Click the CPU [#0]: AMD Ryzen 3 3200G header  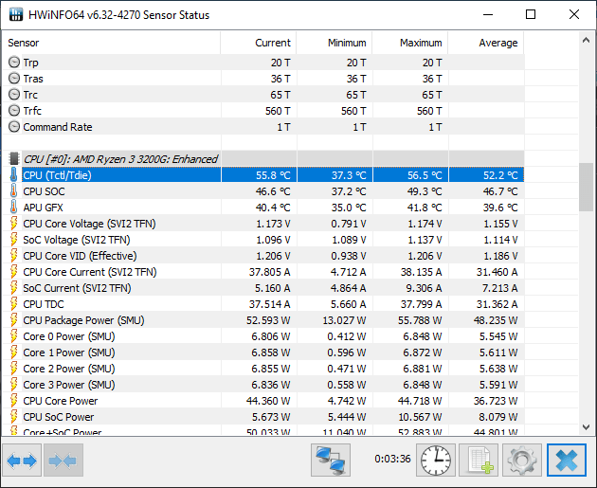(x=120, y=159)
